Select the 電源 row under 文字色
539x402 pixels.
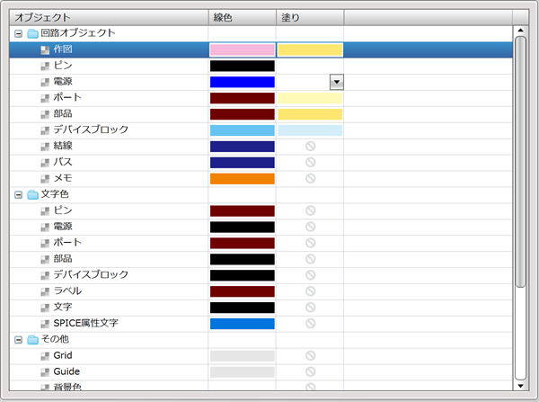click(261, 228)
